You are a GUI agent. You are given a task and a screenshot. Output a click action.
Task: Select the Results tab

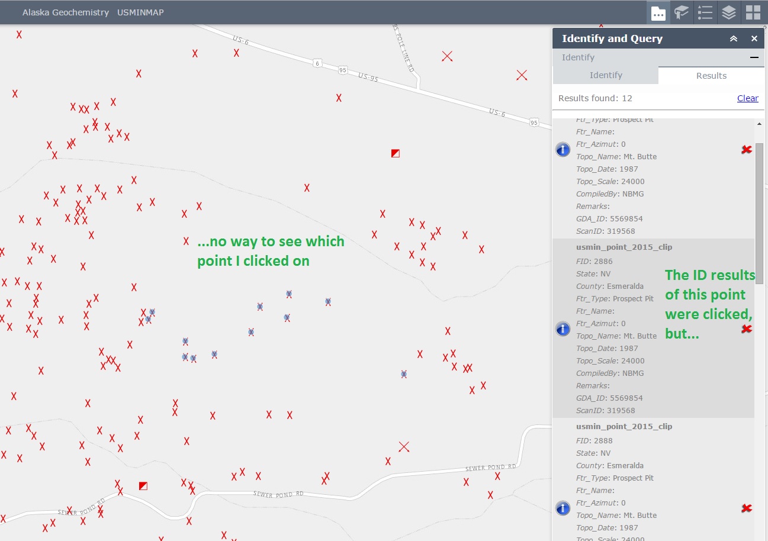711,75
